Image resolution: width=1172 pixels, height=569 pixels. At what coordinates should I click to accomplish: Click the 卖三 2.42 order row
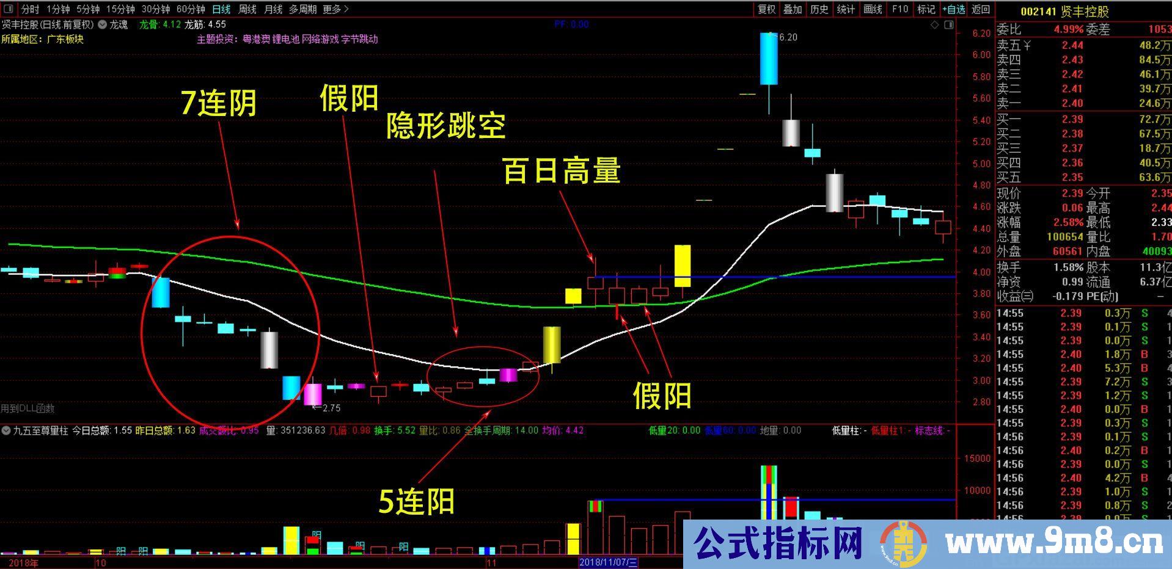pyautogui.click(x=1083, y=74)
